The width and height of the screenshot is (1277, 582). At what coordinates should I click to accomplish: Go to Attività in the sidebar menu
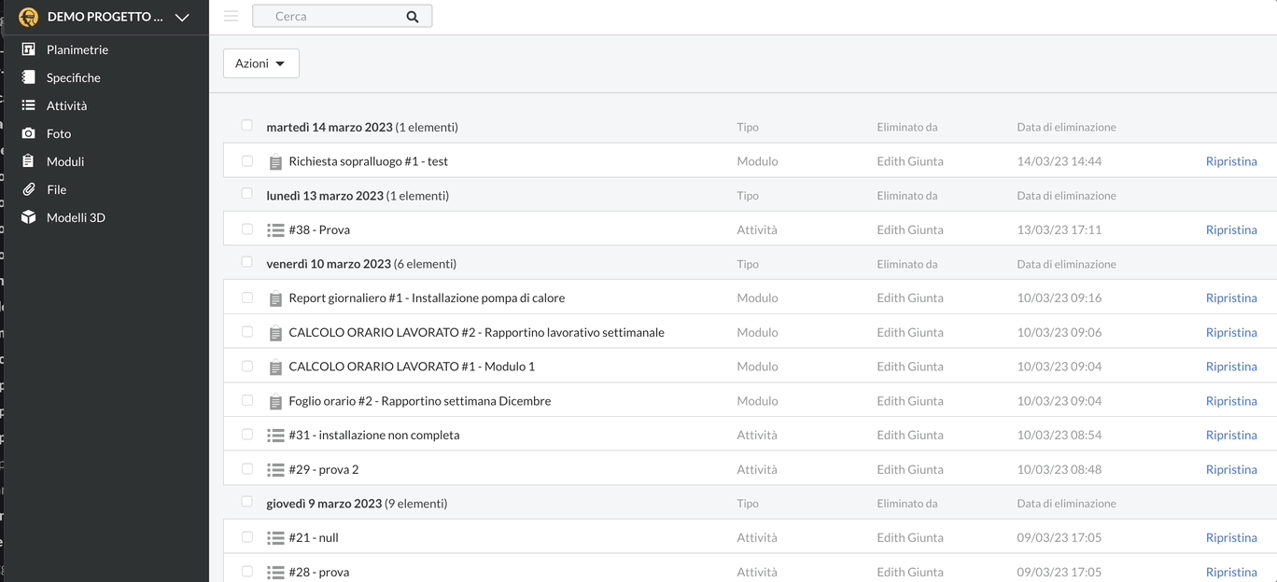[66, 105]
